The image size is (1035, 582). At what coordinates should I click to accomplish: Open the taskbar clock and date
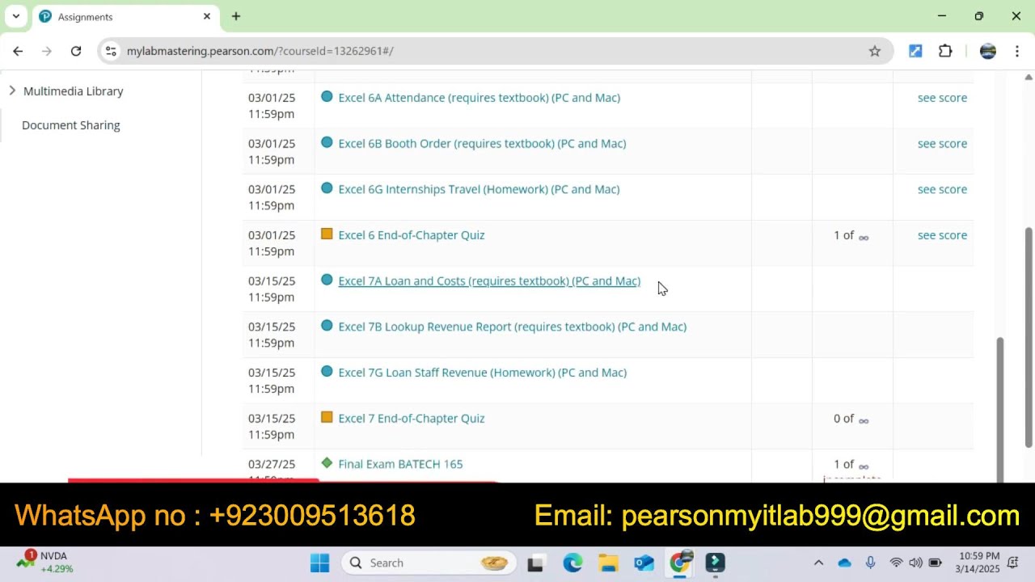[978, 563]
